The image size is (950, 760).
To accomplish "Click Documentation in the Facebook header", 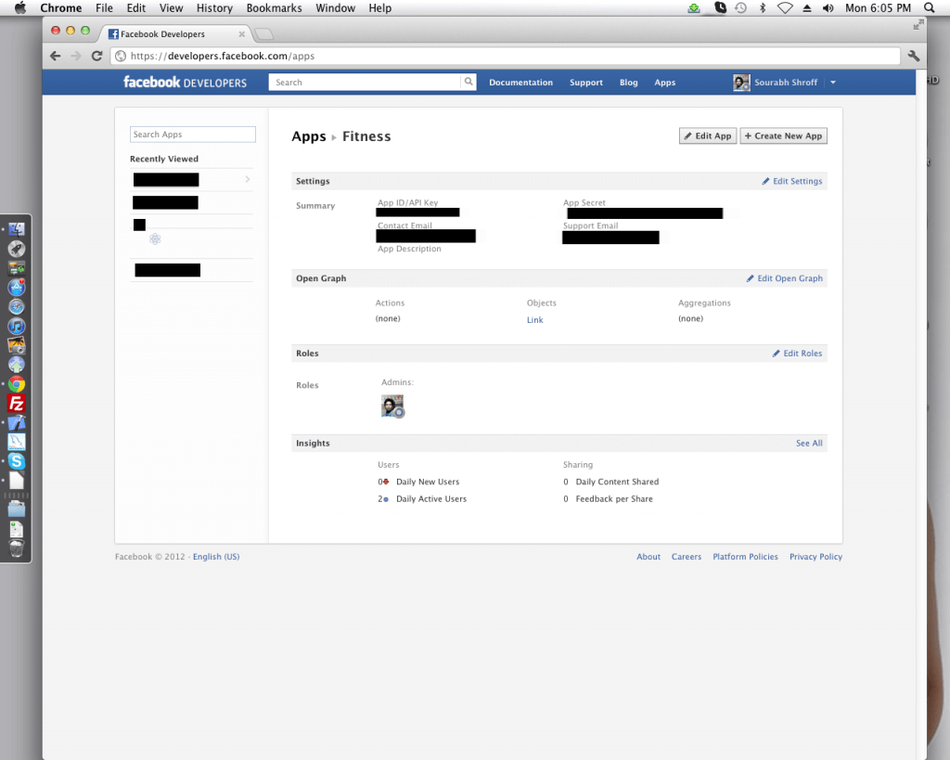I will pos(521,83).
